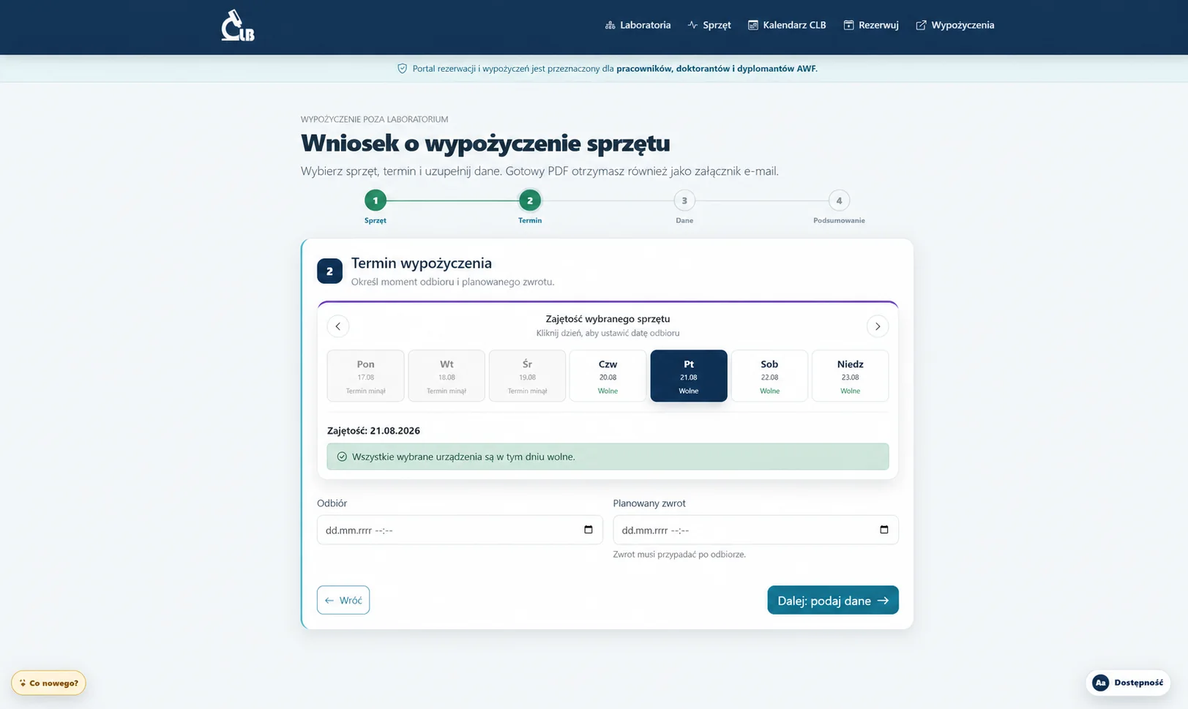
Task: Show next week in availability calendar
Action: (x=878, y=326)
